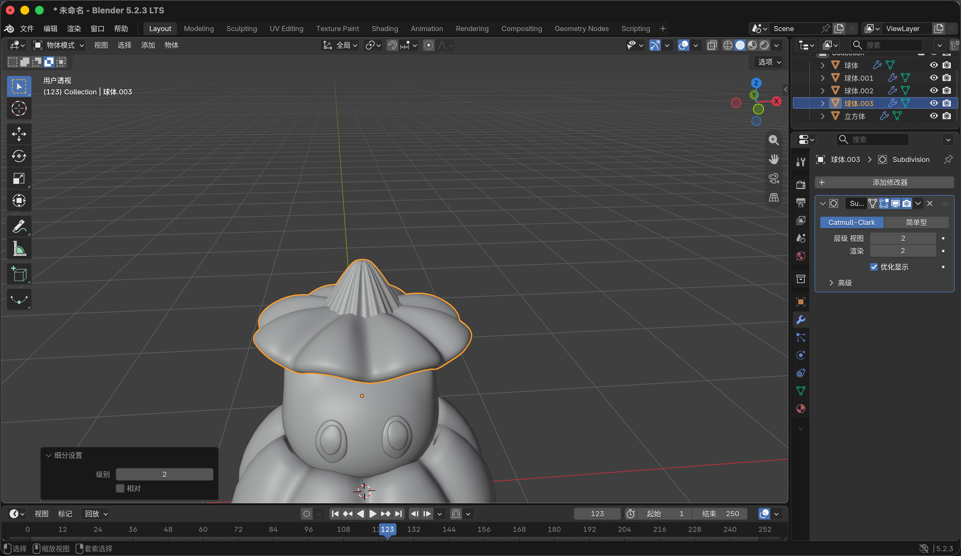The width and height of the screenshot is (961, 556).
Task: Select the Measure tool
Action: pos(19,248)
